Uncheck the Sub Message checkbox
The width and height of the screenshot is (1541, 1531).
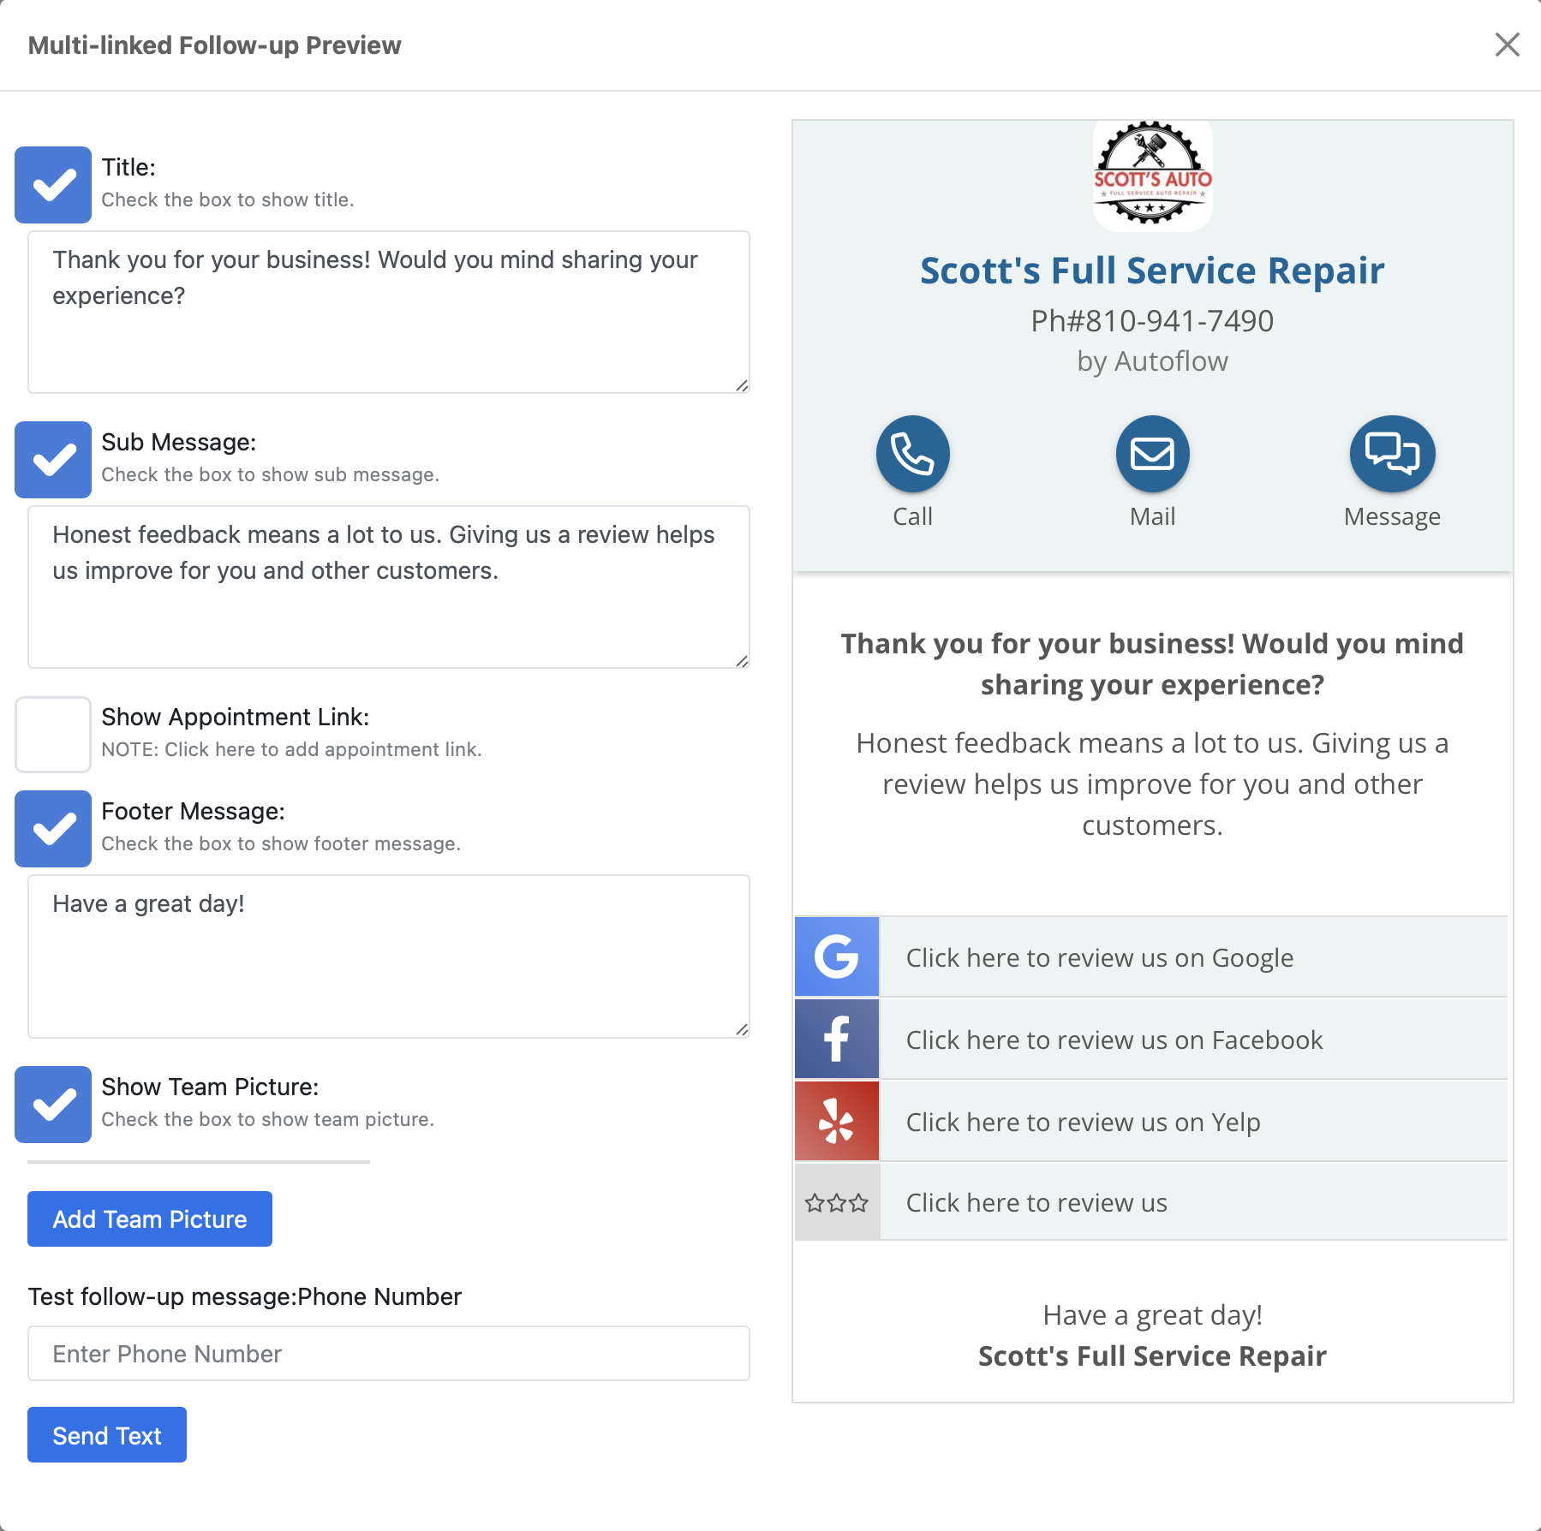pos(53,460)
